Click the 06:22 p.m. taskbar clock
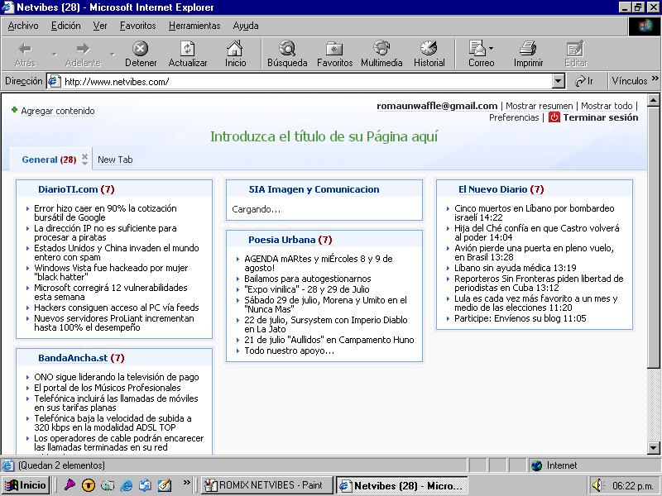The image size is (662, 496). pyautogui.click(x=632, y=486)
